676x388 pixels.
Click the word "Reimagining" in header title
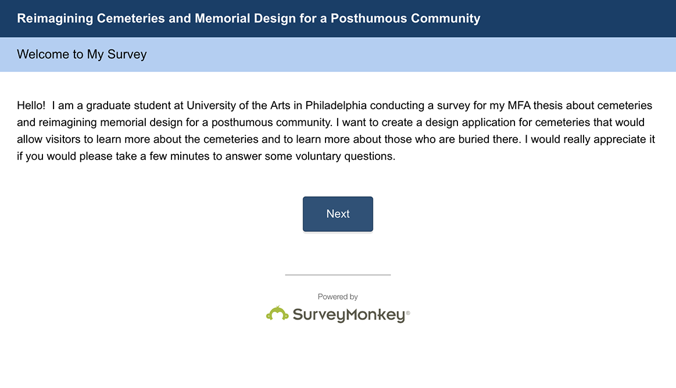point(55,19)
